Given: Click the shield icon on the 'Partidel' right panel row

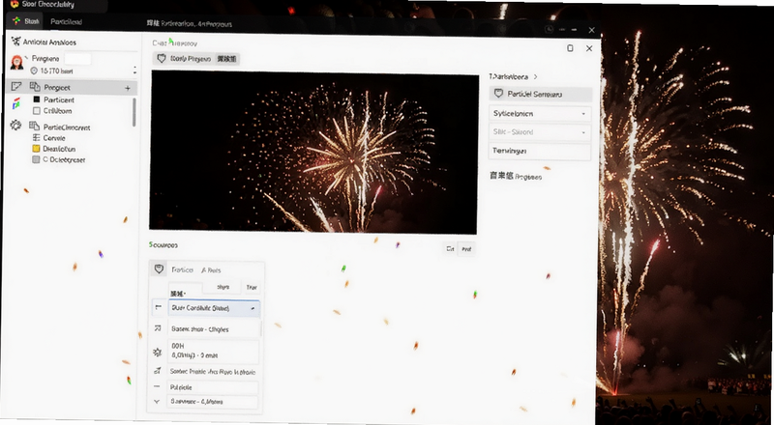Looking at the screenshot, I should pos(498,93).
